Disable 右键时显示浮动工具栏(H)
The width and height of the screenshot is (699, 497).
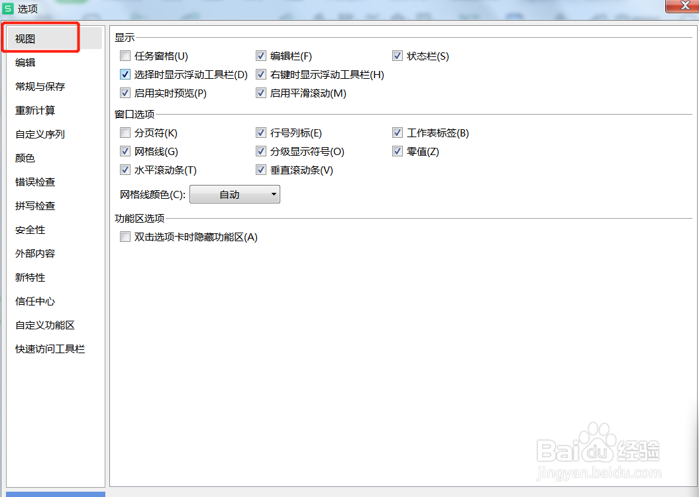pyautogui.click(x=261, y=74)
